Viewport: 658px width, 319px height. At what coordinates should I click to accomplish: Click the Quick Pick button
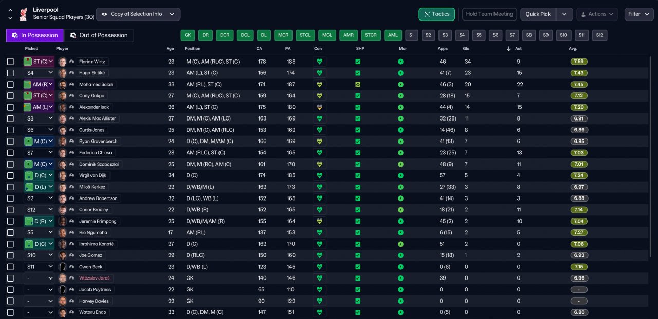click(539, 14)
